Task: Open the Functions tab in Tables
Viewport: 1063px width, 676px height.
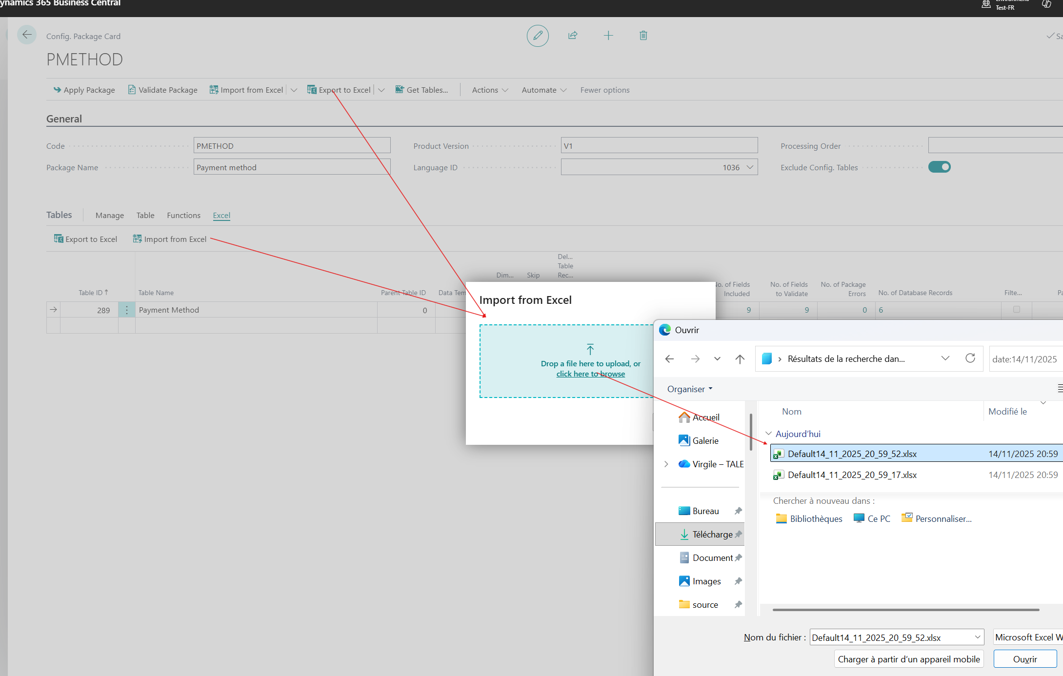Action: coord(183,215)
